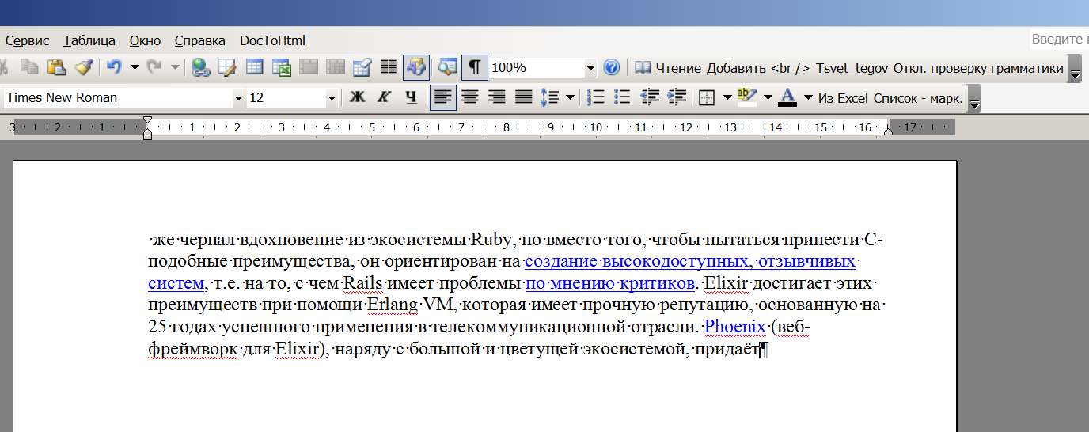Open the DocToHtml menu
Image resolution: width=1089 pixels, height=432 pixels.
pyautogui.click(x=272, y=40)
